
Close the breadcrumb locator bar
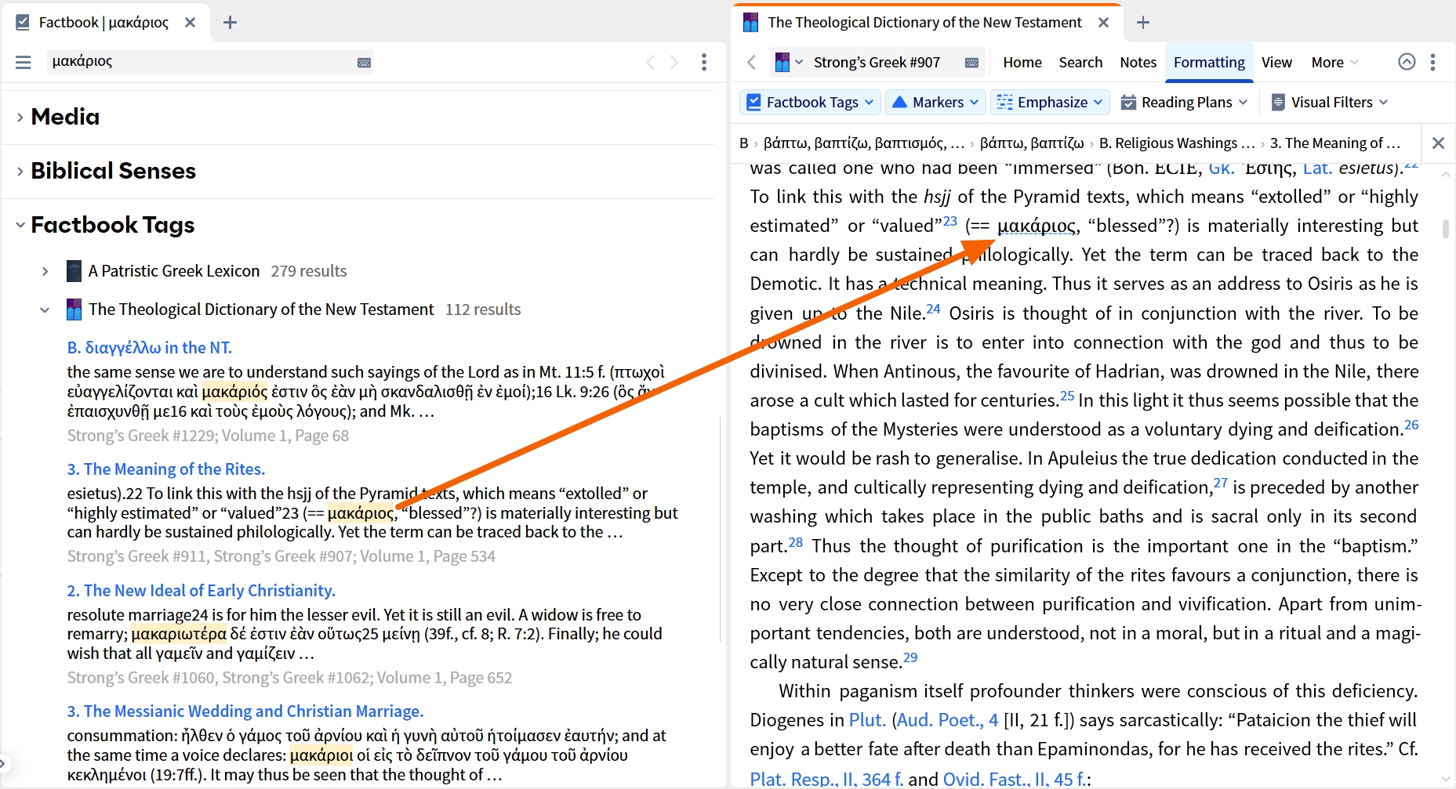[1438, 143]
